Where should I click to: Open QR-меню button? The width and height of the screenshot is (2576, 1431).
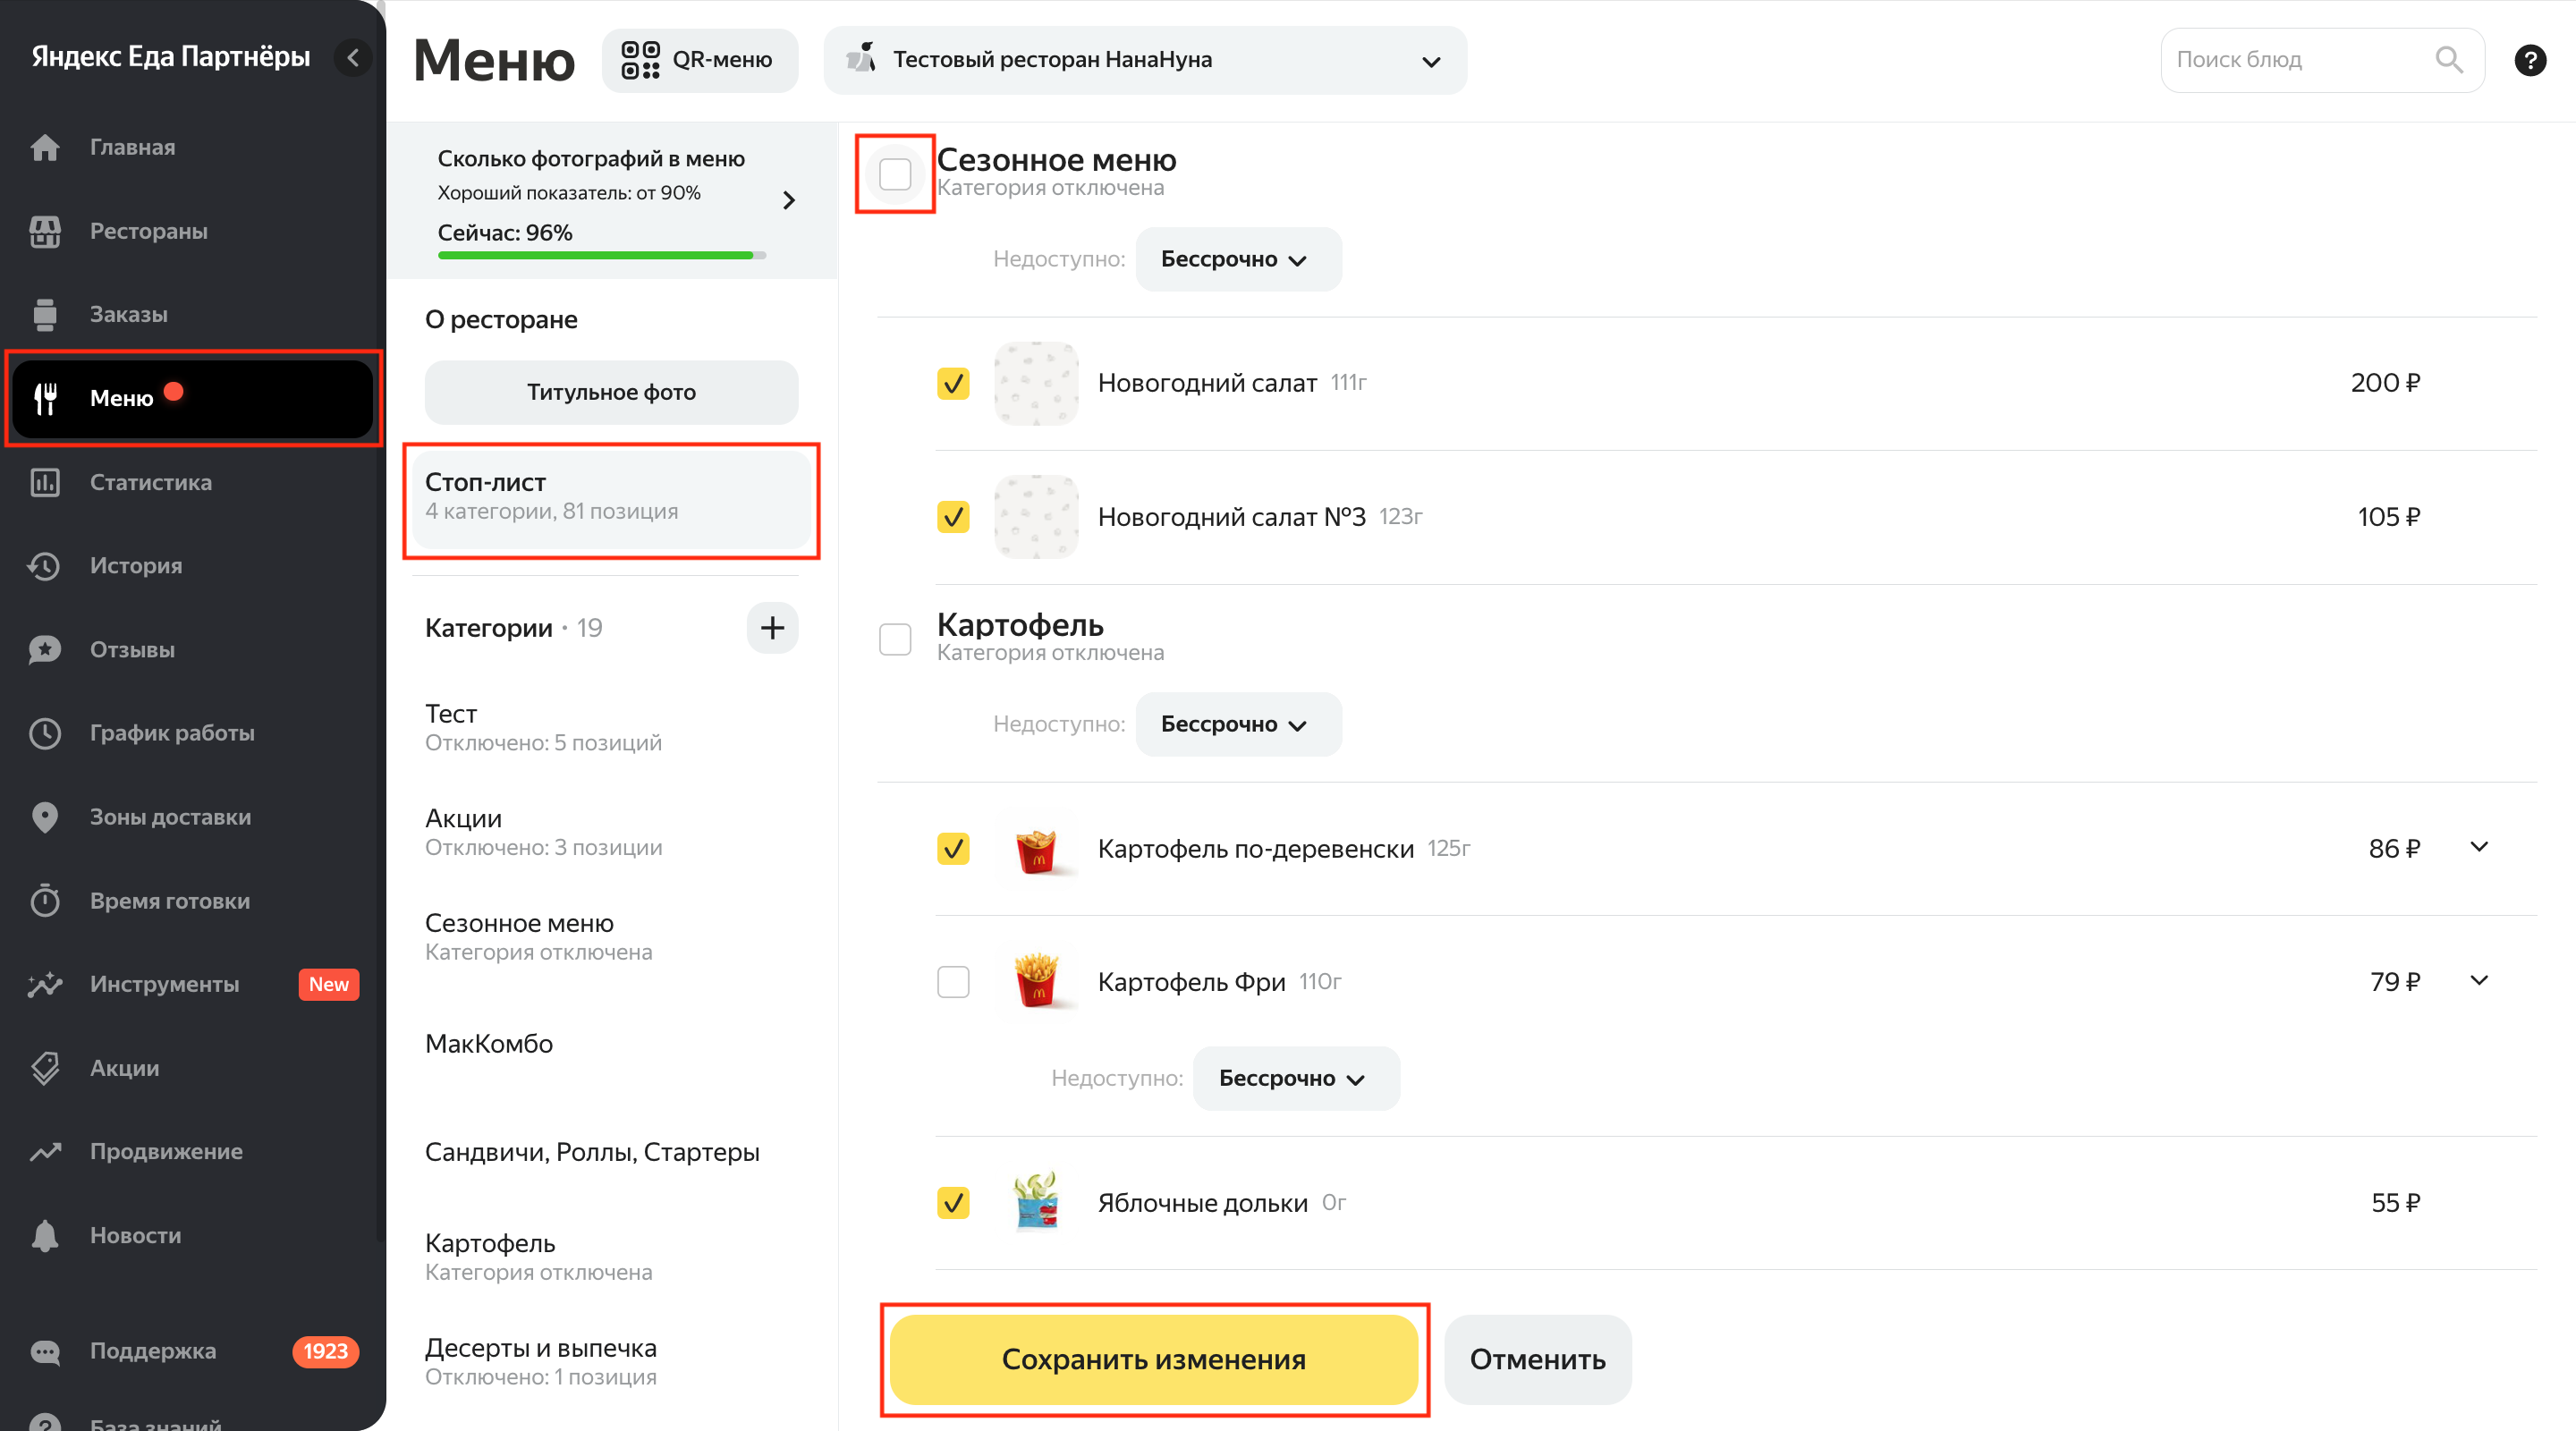click(699, 60)
